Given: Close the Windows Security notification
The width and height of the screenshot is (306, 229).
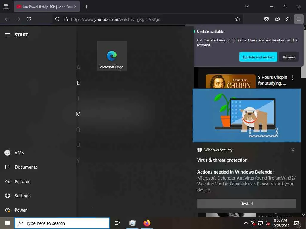Looking at the screenshot, I should point(293,150).
